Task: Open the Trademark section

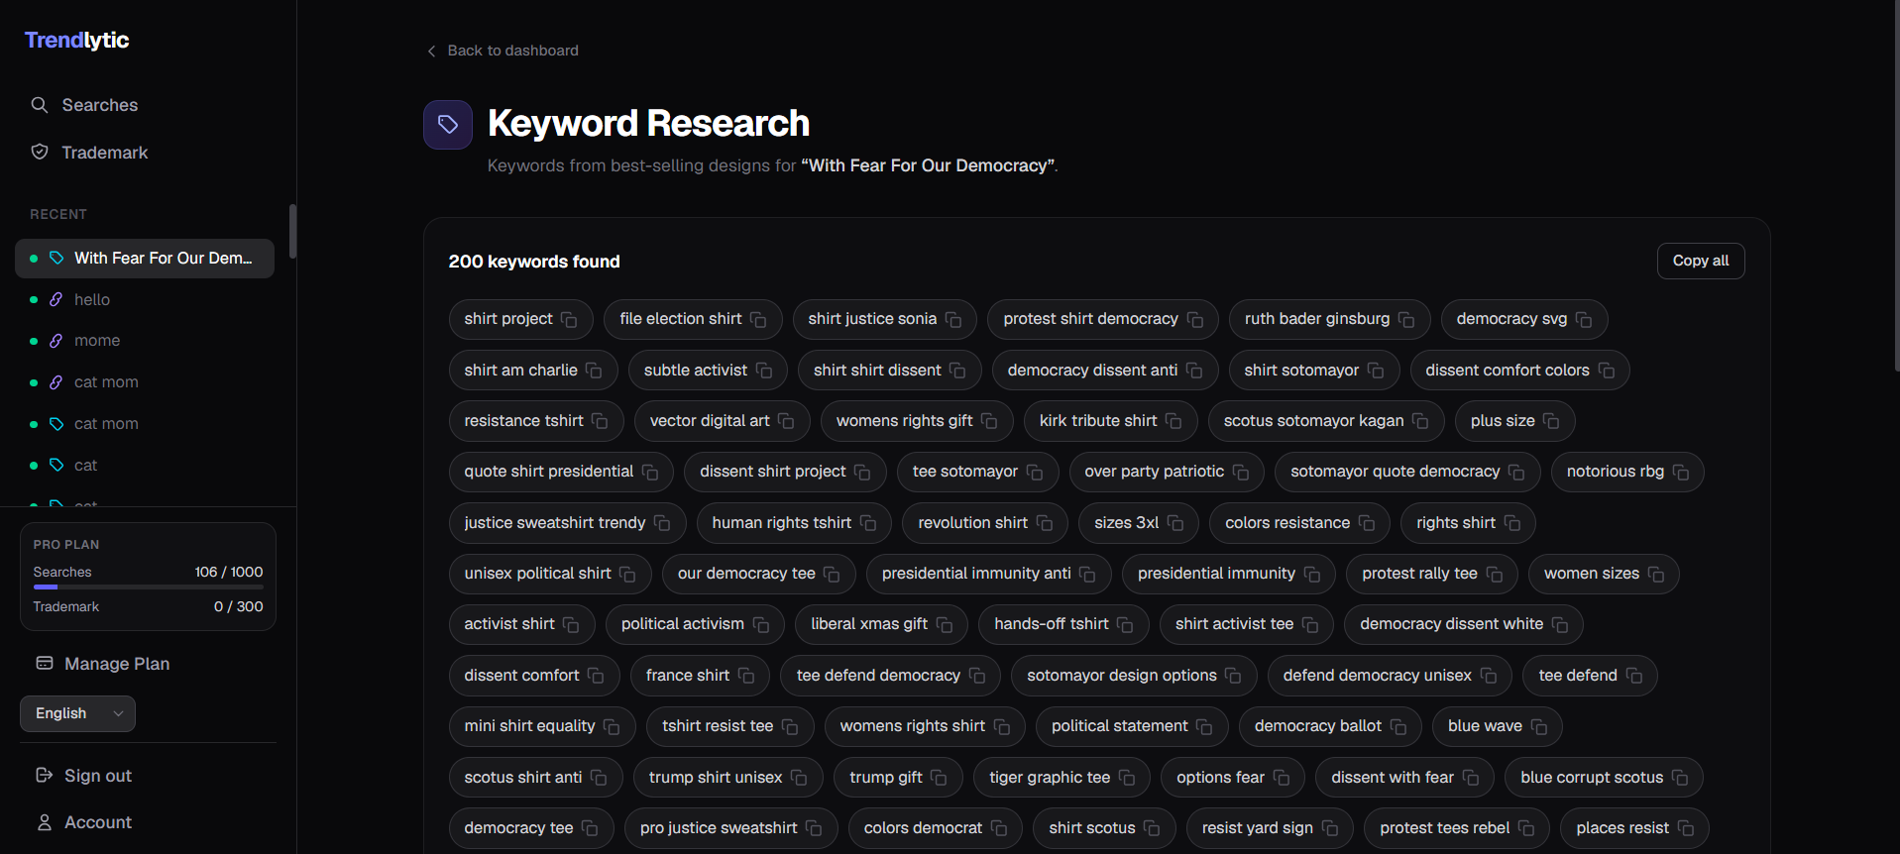Action: (x=104, y=153)
